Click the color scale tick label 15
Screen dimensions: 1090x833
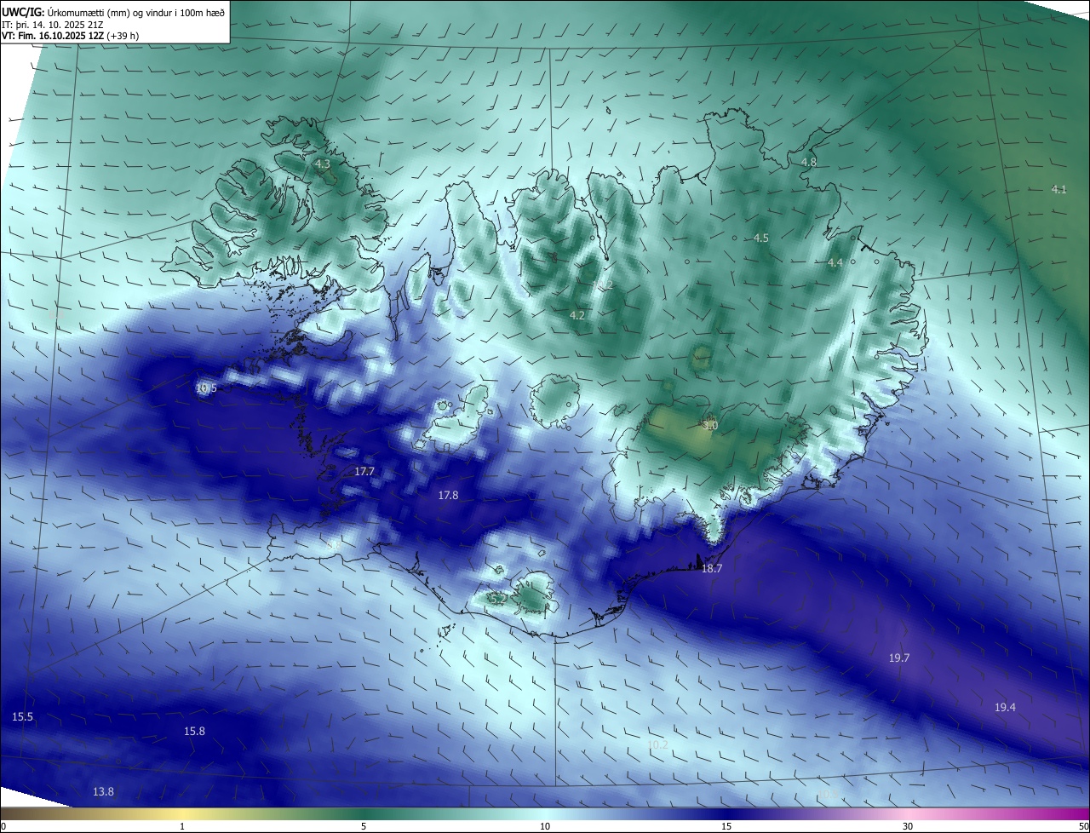click(726, 826)
